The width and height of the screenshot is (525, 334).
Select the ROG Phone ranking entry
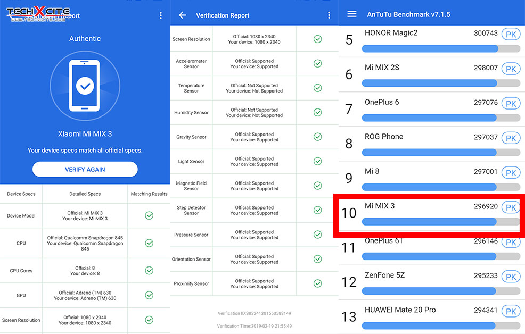tap(432, 144)
